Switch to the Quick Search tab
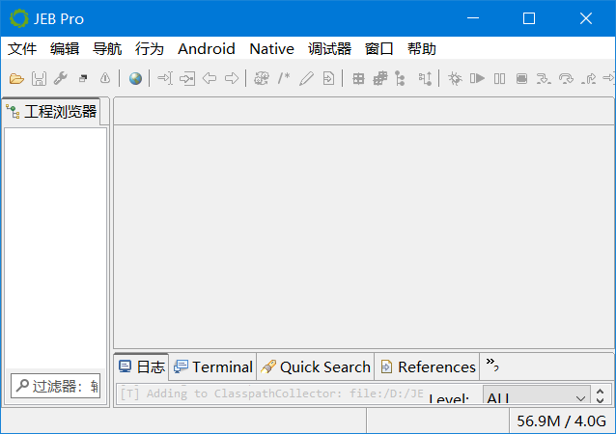Image resolution: width=616 pixels, height=434 pixels. [x=316, y=366]
